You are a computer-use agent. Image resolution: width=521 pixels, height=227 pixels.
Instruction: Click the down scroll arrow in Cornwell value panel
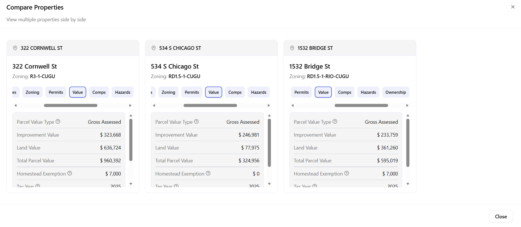pos(131,184)
